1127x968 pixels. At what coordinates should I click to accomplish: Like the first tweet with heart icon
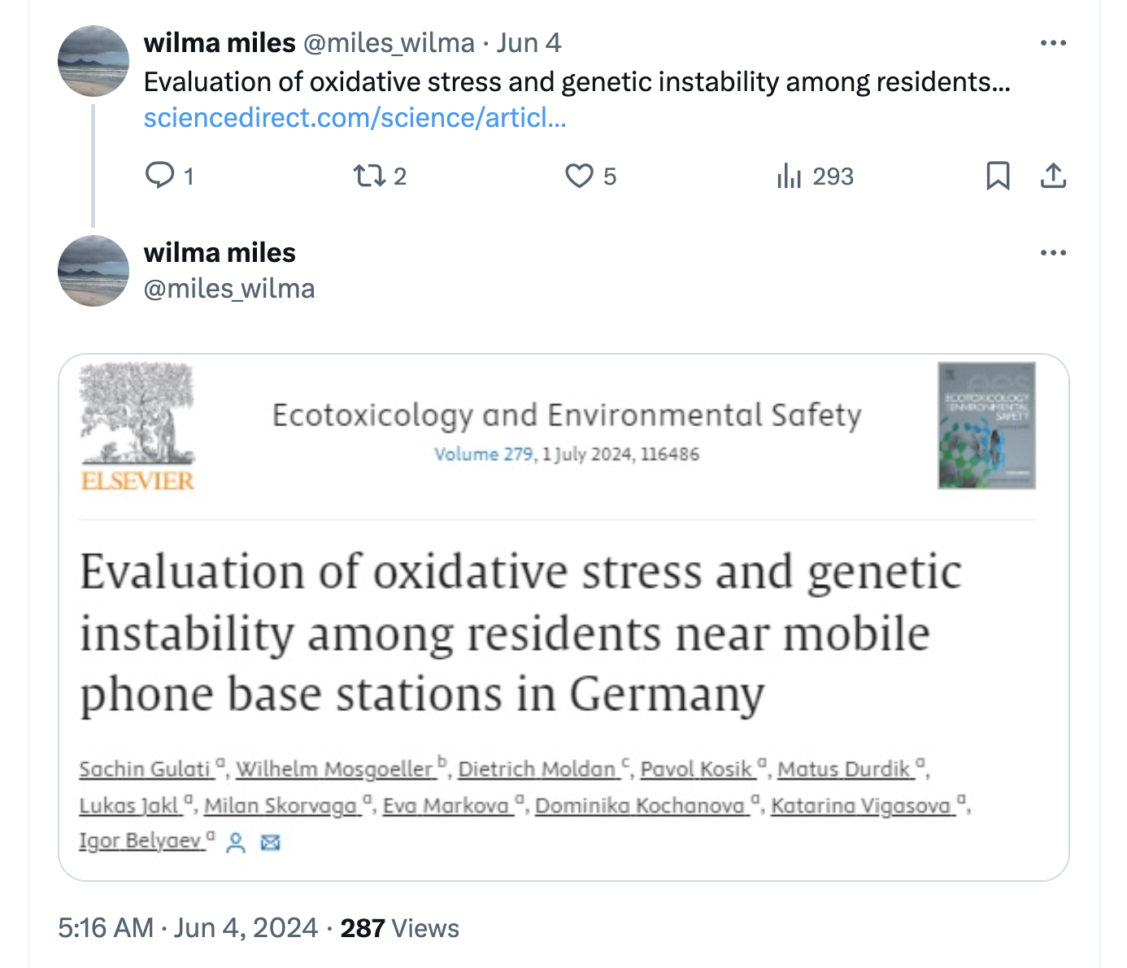(x=579, y=175)
